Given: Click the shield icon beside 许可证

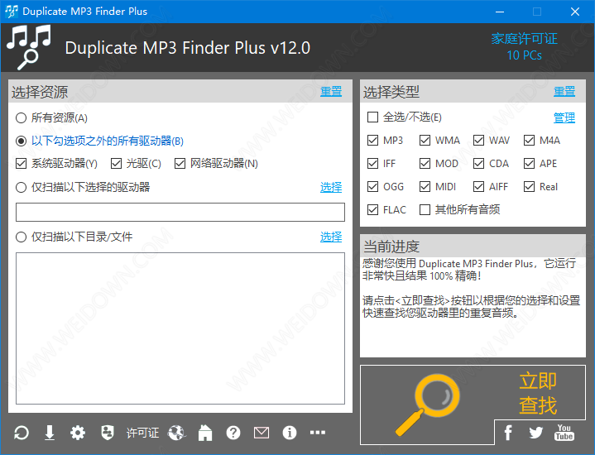Looking at the screenshot, I should (x=108, y=433).
